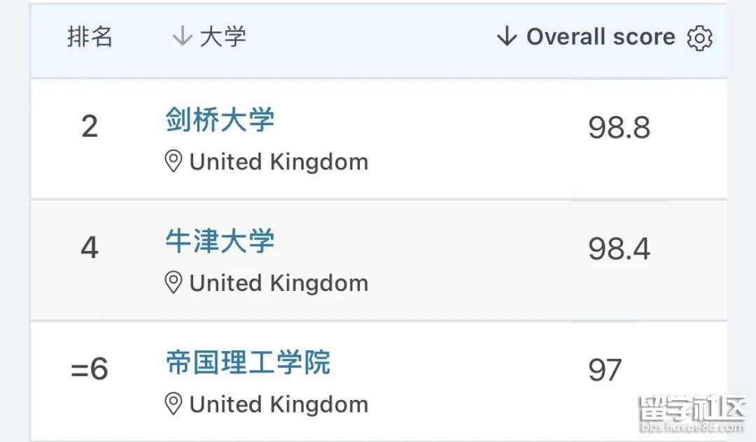Image resolution: width=756 pixels, height=442 pixels.
Task: Sort by the 大学 column header
Action: [223, 37]
